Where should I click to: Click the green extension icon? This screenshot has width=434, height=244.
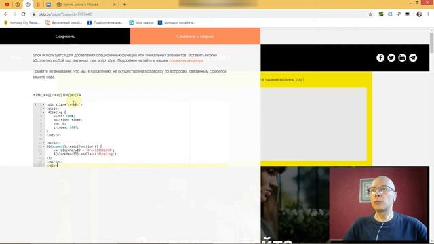pos(381,14)
